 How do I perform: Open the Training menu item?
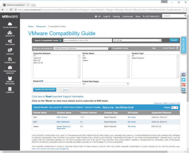116,16
